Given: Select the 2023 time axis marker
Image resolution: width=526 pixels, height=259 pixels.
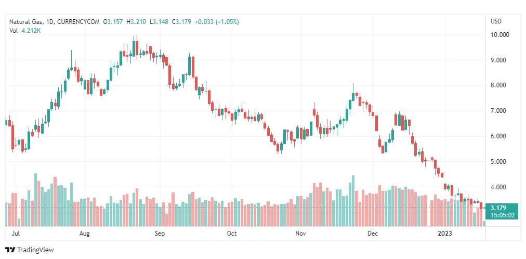Looking at the screenshot, I should 445,233.
